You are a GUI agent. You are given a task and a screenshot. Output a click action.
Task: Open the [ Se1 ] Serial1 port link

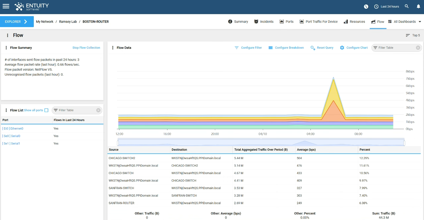[x=11, y=143]
